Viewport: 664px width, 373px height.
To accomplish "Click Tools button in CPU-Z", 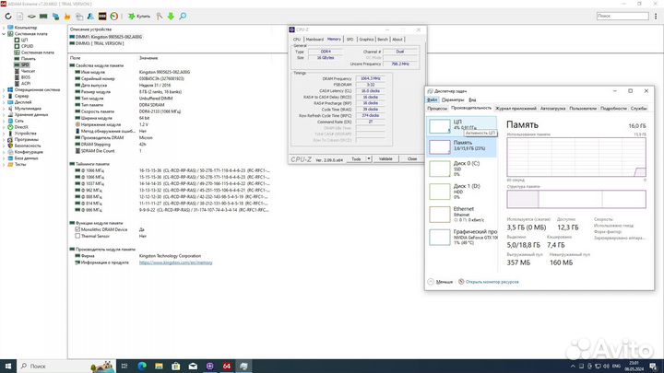I will click(x=356, y=159).
